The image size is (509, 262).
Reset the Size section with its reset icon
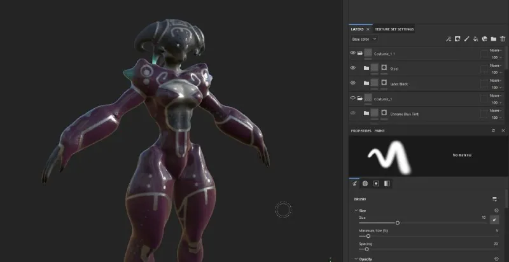tap(496, 210)
